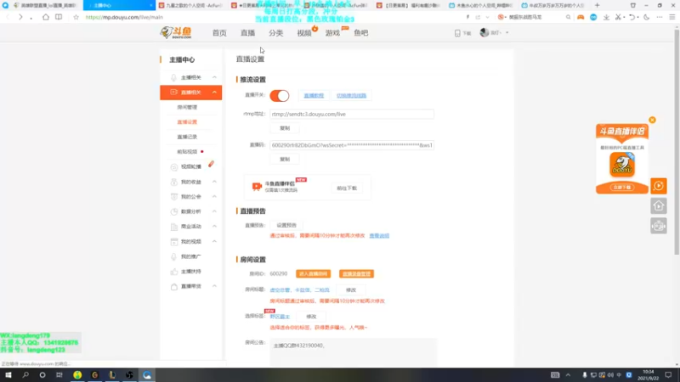The height and width of the screenshot is (382, 680).
Task: Open browser downloads arrow icon
Action: tap(606, 17)
